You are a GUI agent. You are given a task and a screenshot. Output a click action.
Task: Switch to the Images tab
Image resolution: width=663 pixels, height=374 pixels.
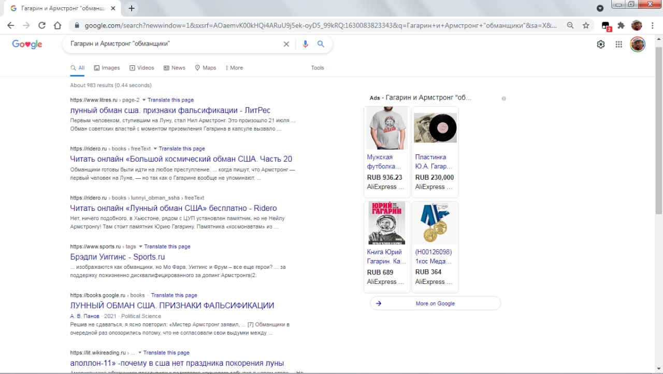tap(107, 68)
